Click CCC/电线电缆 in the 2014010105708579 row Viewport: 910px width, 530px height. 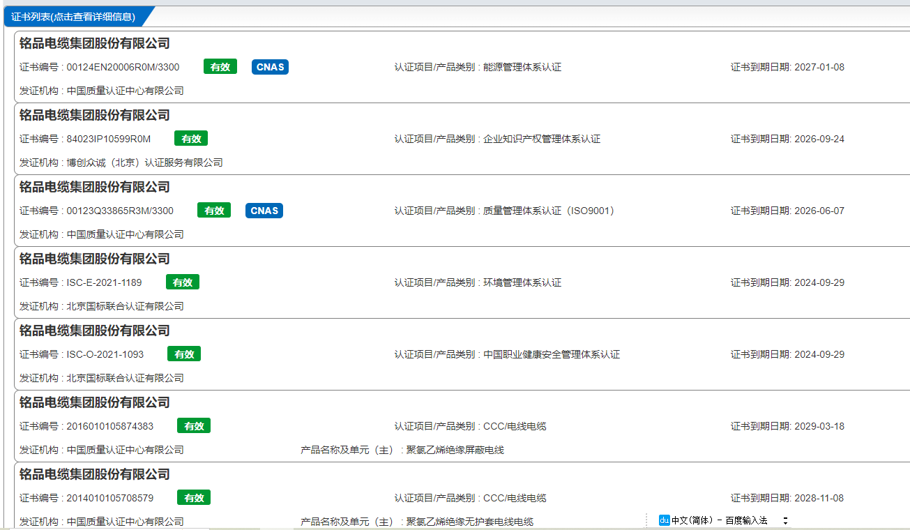click(x=515, y=499)
